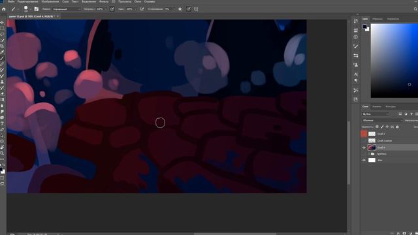Open the layer blend mode dropdown
The height and width of the screenshot is (235, 418).
click(x=382, y=121)
